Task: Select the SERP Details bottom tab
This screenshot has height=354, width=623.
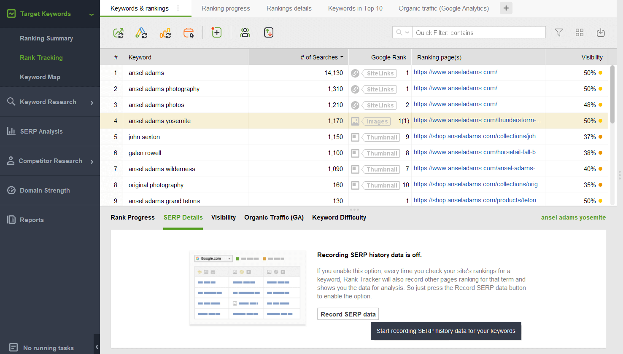Action: pyautogui.click(x=183, y=217)
